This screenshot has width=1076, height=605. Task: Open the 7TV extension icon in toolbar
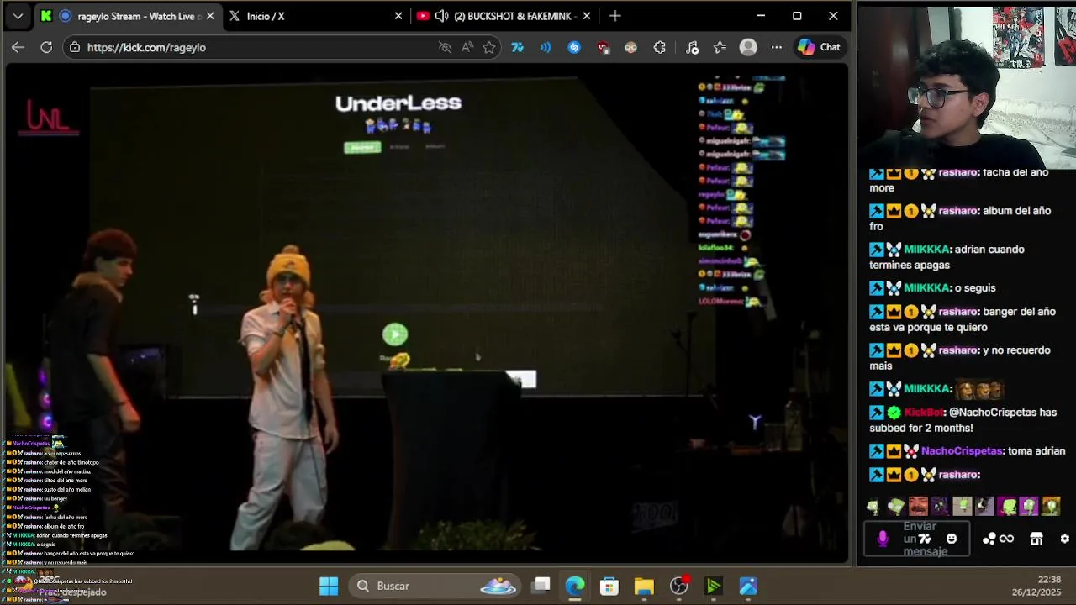tap(517, 47)
